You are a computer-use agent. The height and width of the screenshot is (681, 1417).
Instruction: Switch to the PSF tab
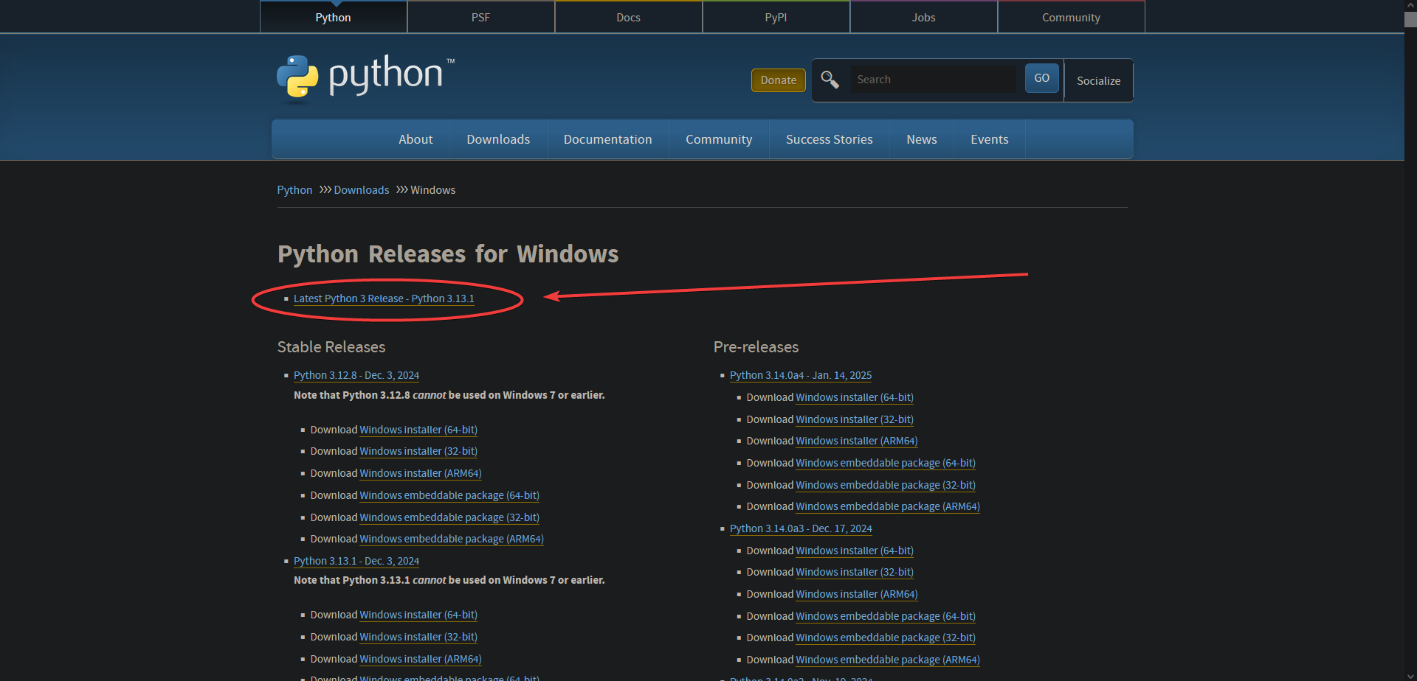(480, 17)
